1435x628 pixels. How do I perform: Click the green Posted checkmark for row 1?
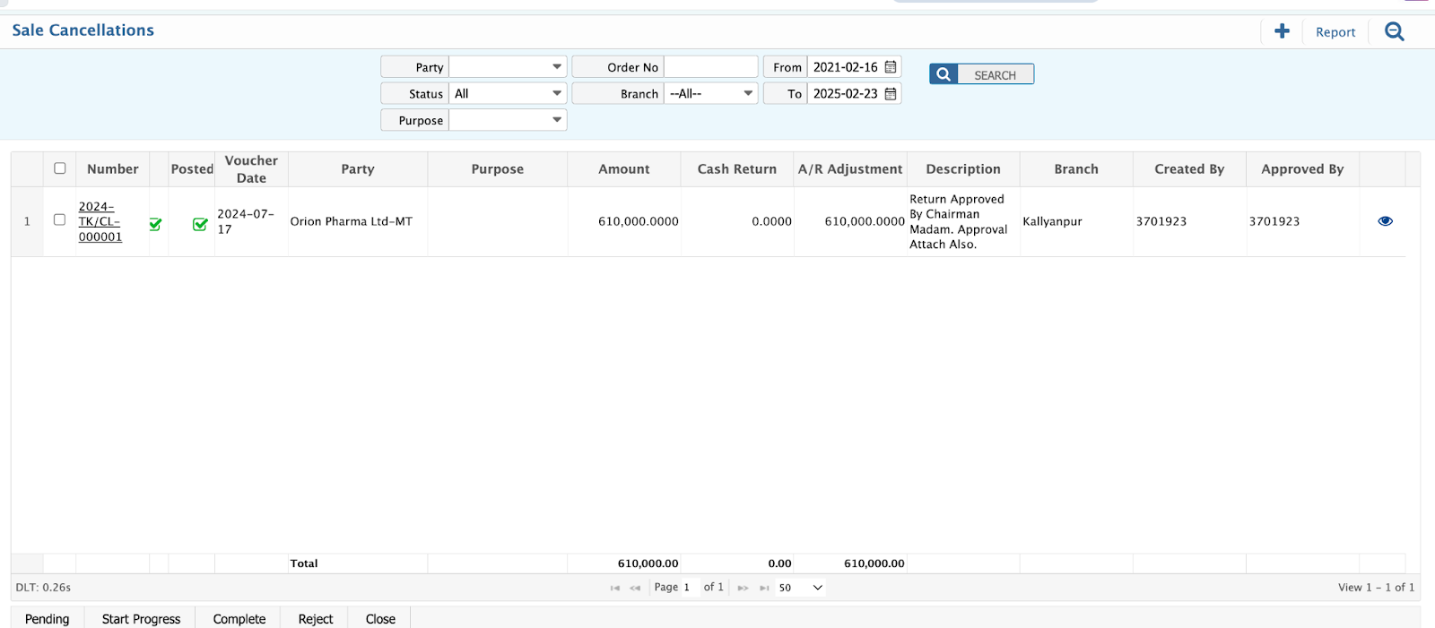point(200,224)
